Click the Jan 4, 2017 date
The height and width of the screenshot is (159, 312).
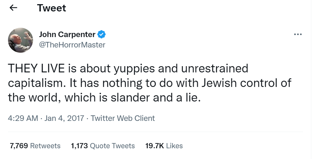coord(64,118)
